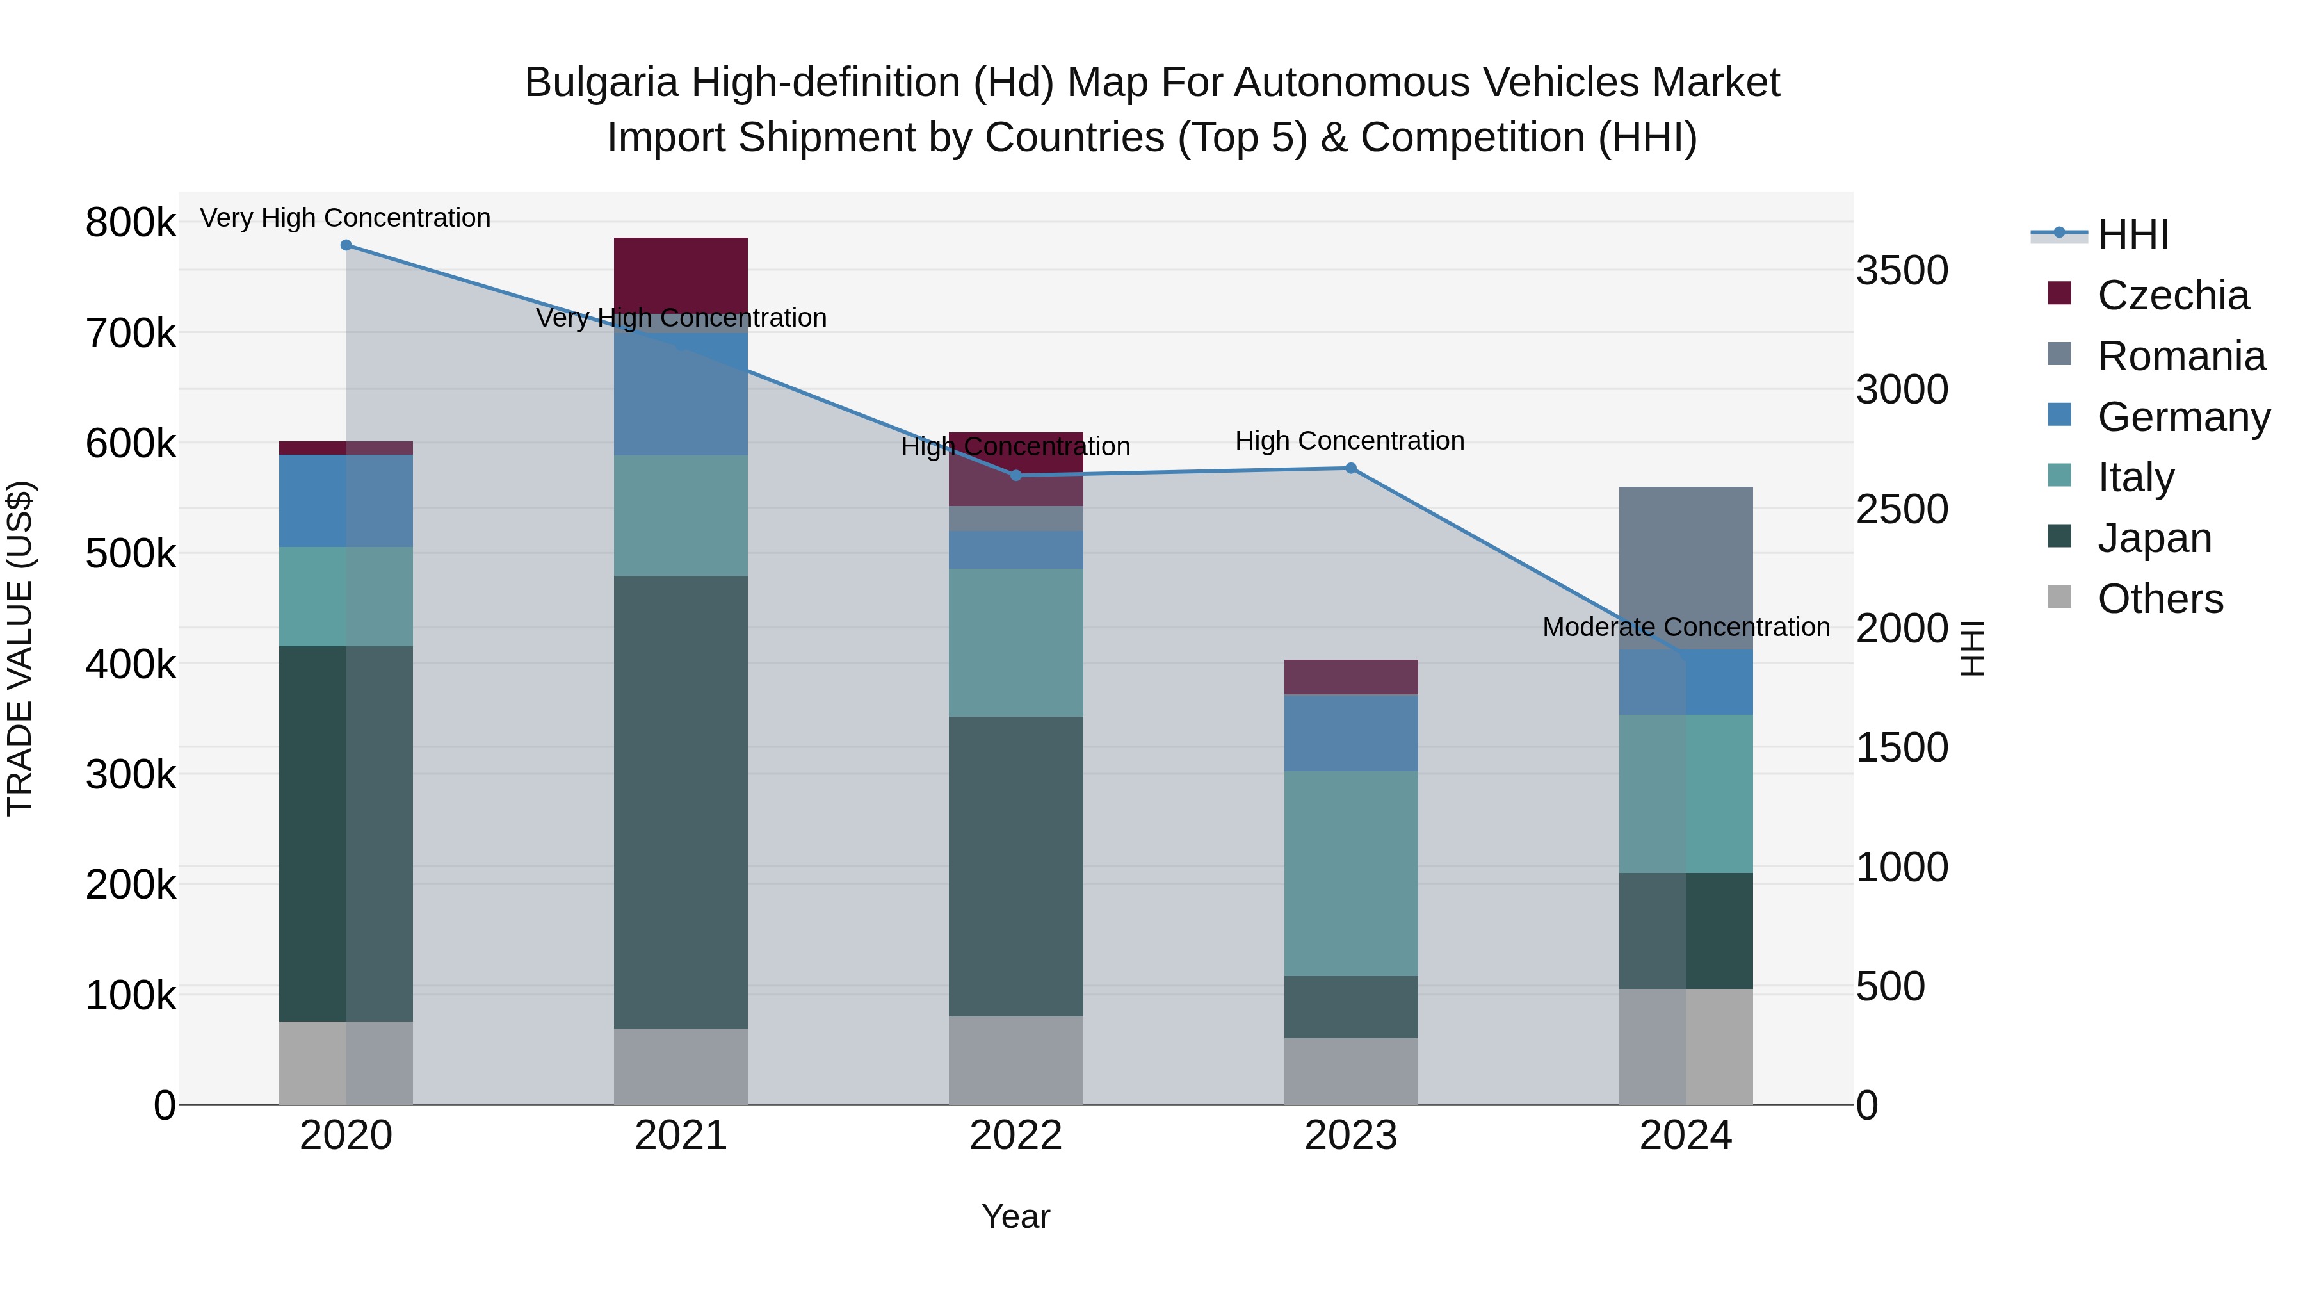Click the rotated HHI right-axis title

[1973, 648]
